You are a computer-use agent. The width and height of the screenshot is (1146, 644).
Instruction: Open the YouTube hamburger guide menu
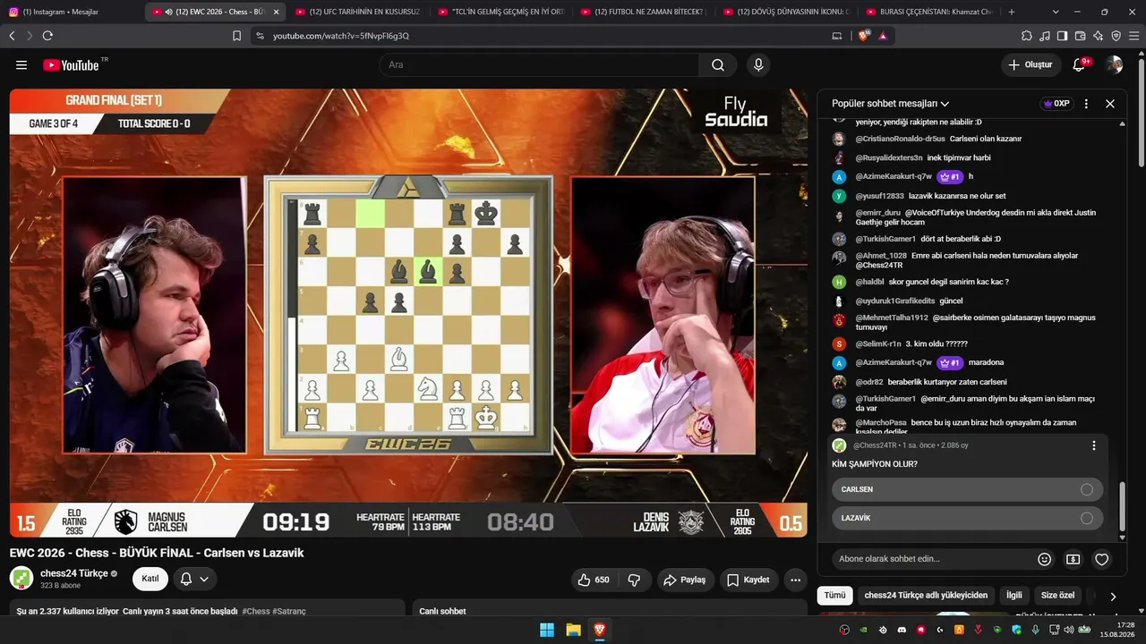(x=21, y=64)
